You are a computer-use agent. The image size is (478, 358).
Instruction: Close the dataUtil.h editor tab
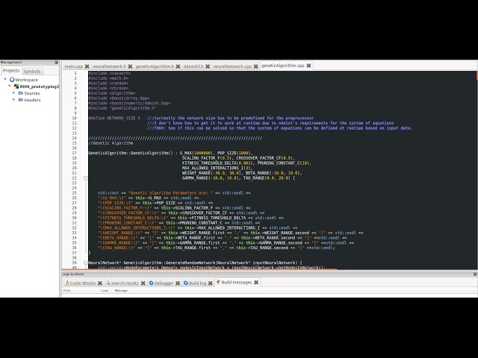coord(208,66)
